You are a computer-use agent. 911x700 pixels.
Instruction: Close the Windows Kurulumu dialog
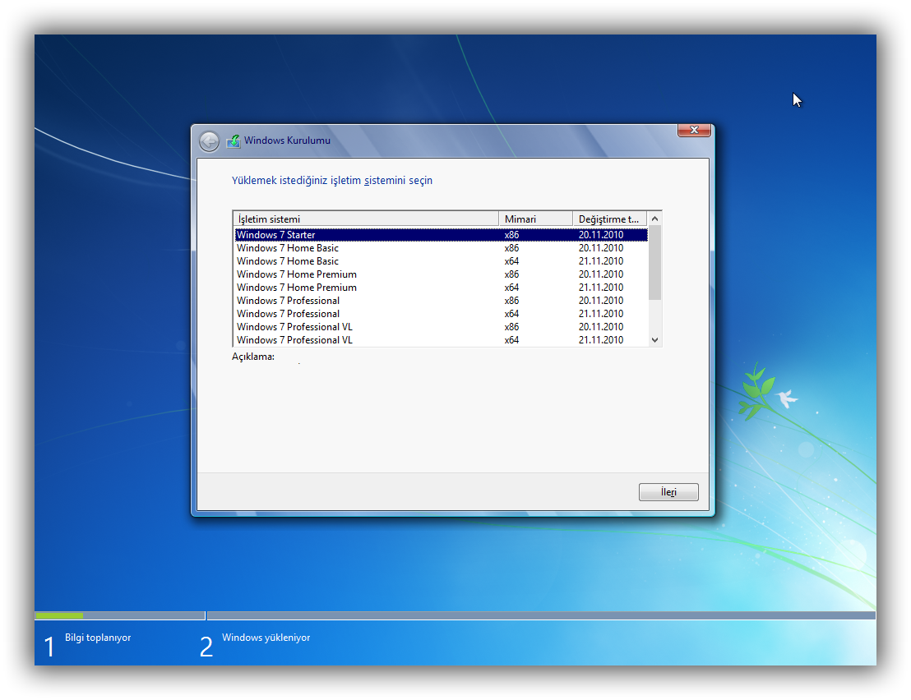[694, 130]
